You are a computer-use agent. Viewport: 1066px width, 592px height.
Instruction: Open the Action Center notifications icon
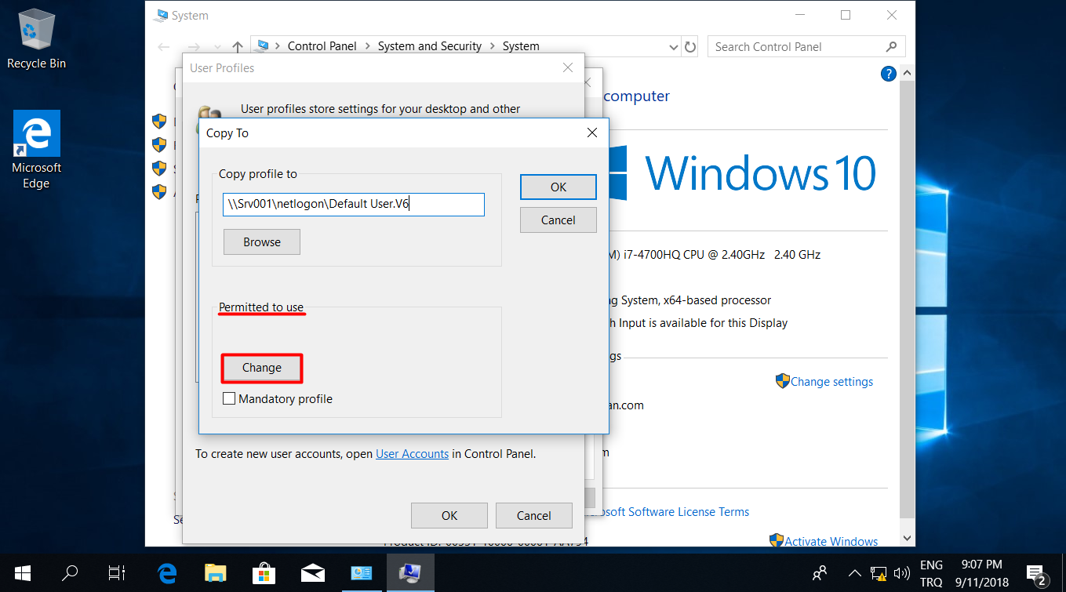click(1036, 574)
